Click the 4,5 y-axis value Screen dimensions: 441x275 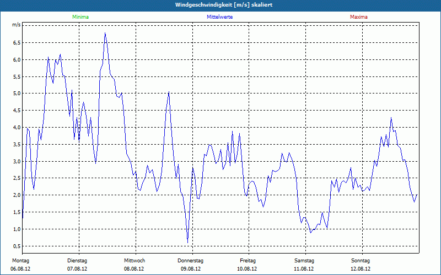pos(17,111)
